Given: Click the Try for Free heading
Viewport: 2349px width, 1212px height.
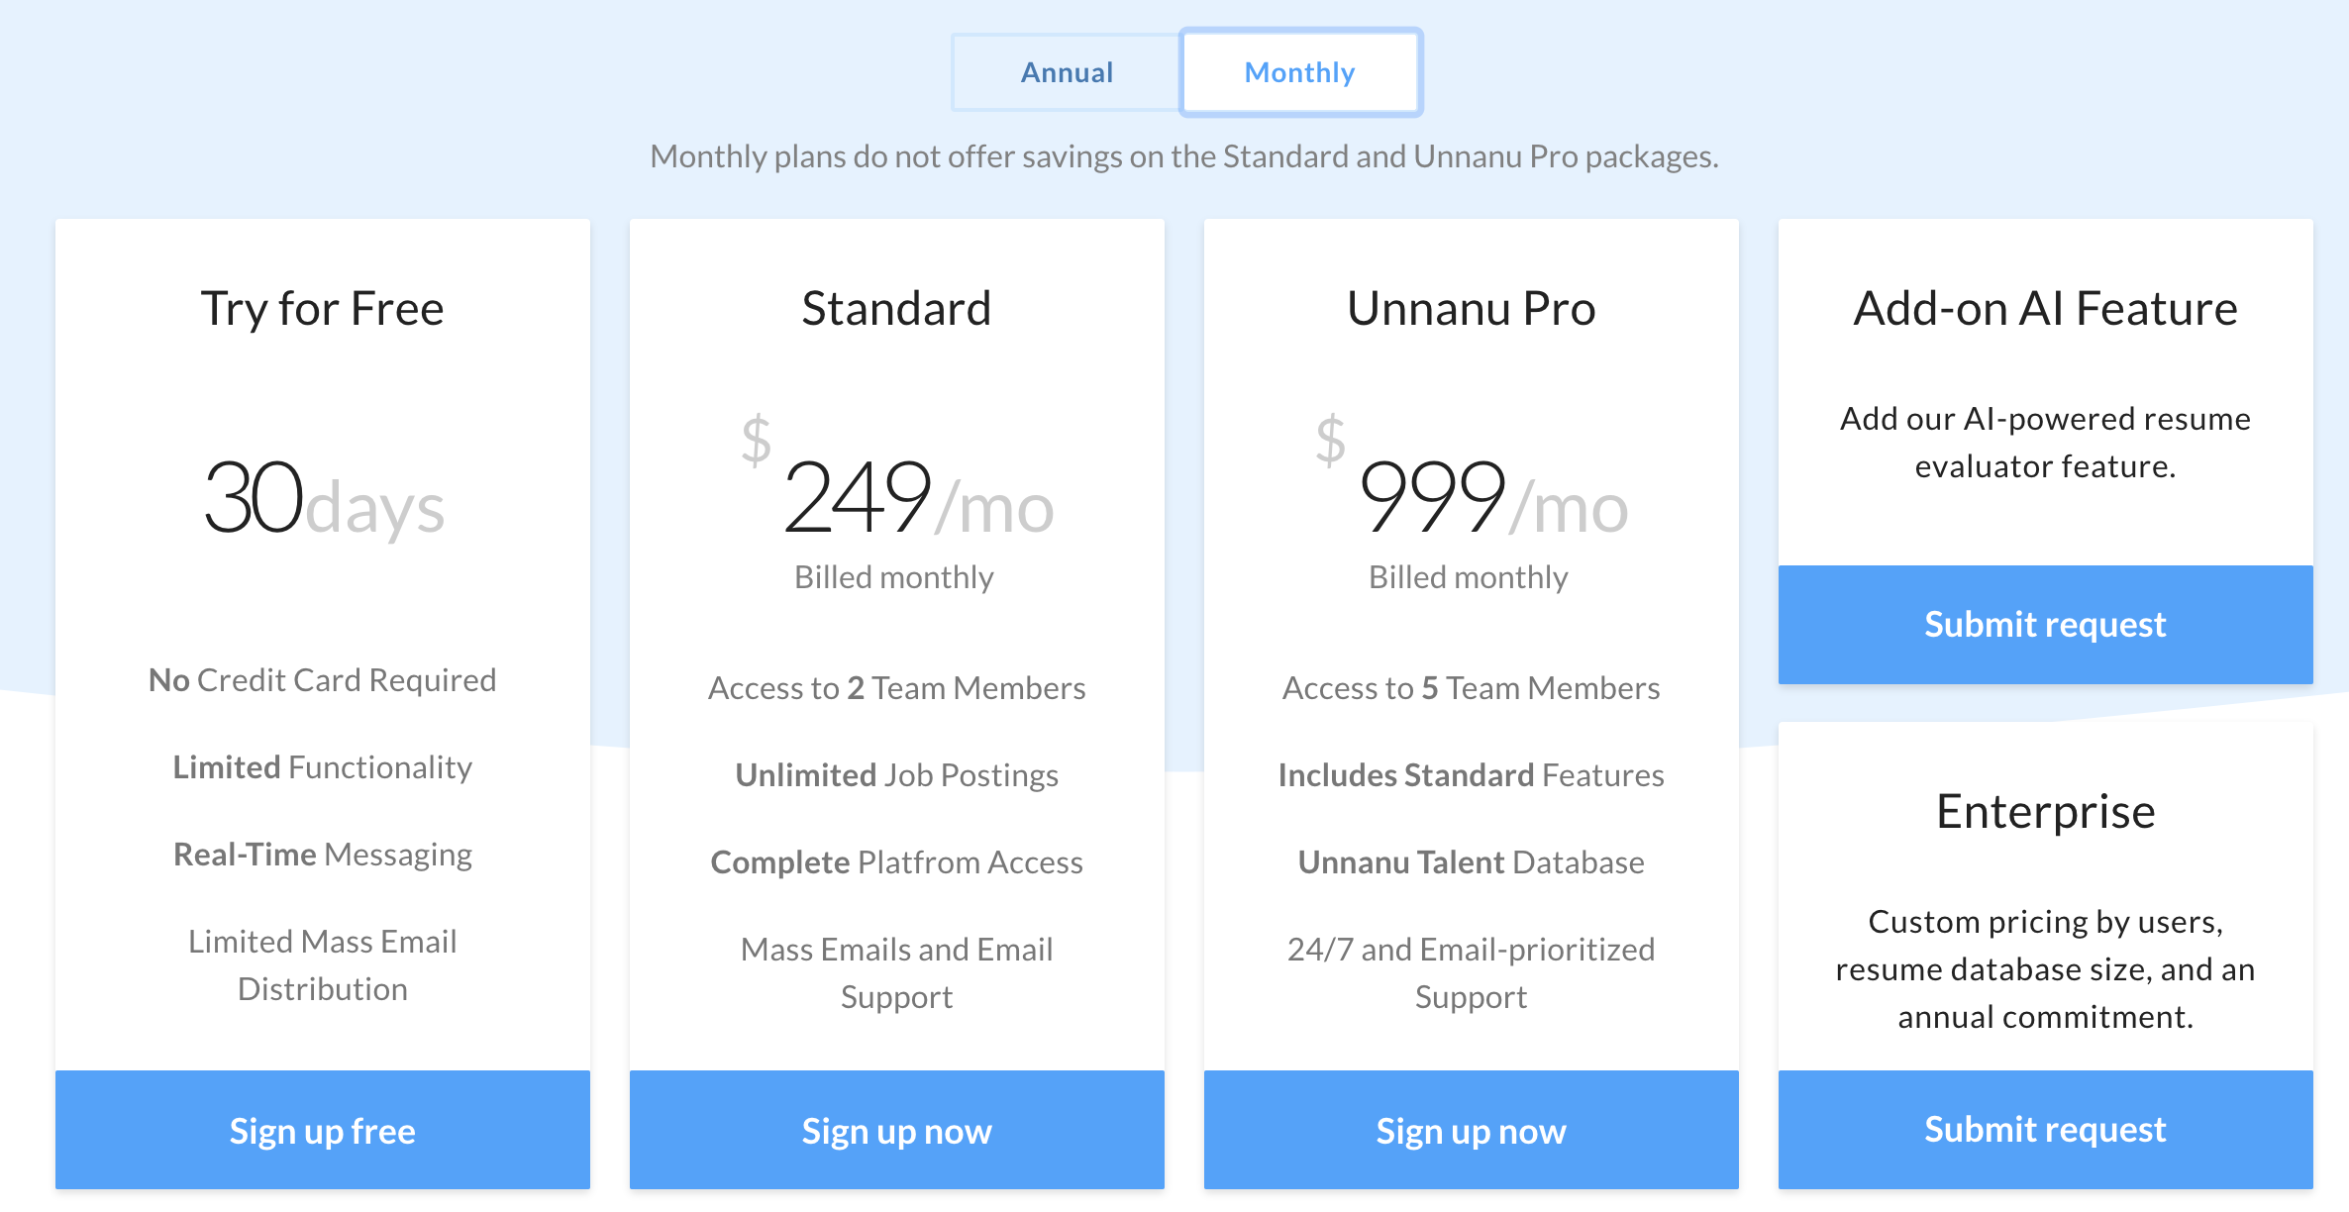Looking at the screenshot, I should (323, 308).
